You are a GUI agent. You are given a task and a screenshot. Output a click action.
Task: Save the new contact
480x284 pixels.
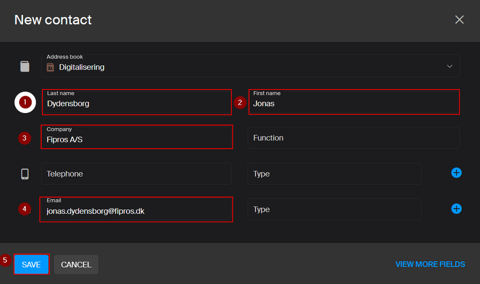click(31, 265)
